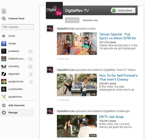Image resolution: width=145 pixels, height=139 pixels.
Task: Open the Social list entry
Action: point(11,36)
